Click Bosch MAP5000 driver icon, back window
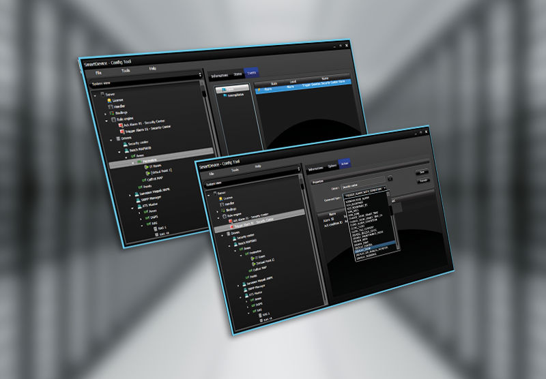Viewport: 546px width, 379px height. point(126,151)
